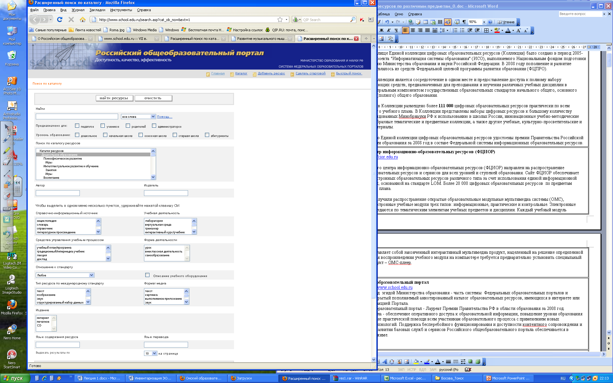
Task: Open 'Любое' standard relation dropdown
Action: [65, 275]
